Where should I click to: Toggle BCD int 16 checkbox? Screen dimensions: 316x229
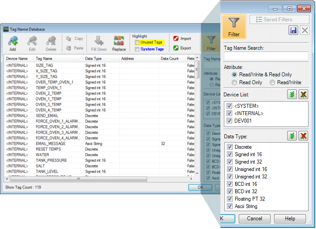(230, 184)
